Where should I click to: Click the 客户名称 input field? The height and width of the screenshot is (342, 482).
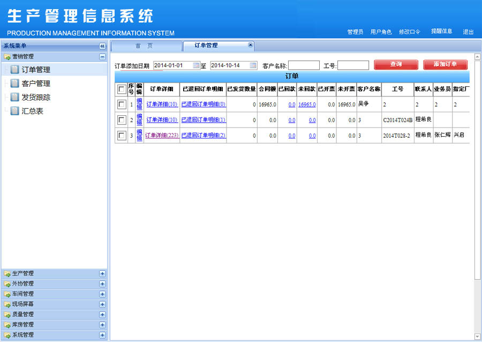[304, 65]
